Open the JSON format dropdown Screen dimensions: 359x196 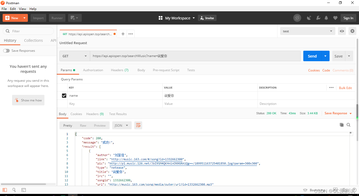[x=122, y=125]
